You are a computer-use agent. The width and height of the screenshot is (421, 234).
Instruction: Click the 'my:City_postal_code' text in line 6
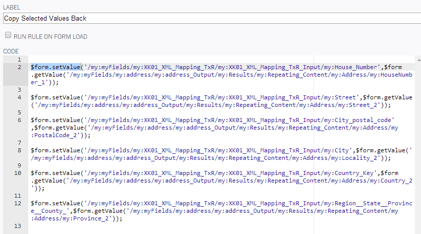357,120
